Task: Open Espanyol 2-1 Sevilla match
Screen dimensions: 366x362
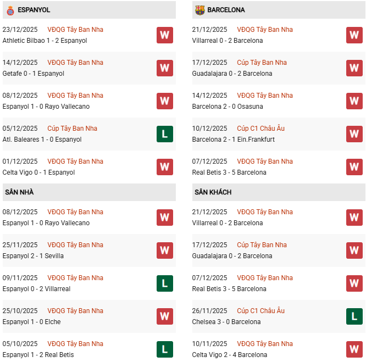Action: coord(33,256)
